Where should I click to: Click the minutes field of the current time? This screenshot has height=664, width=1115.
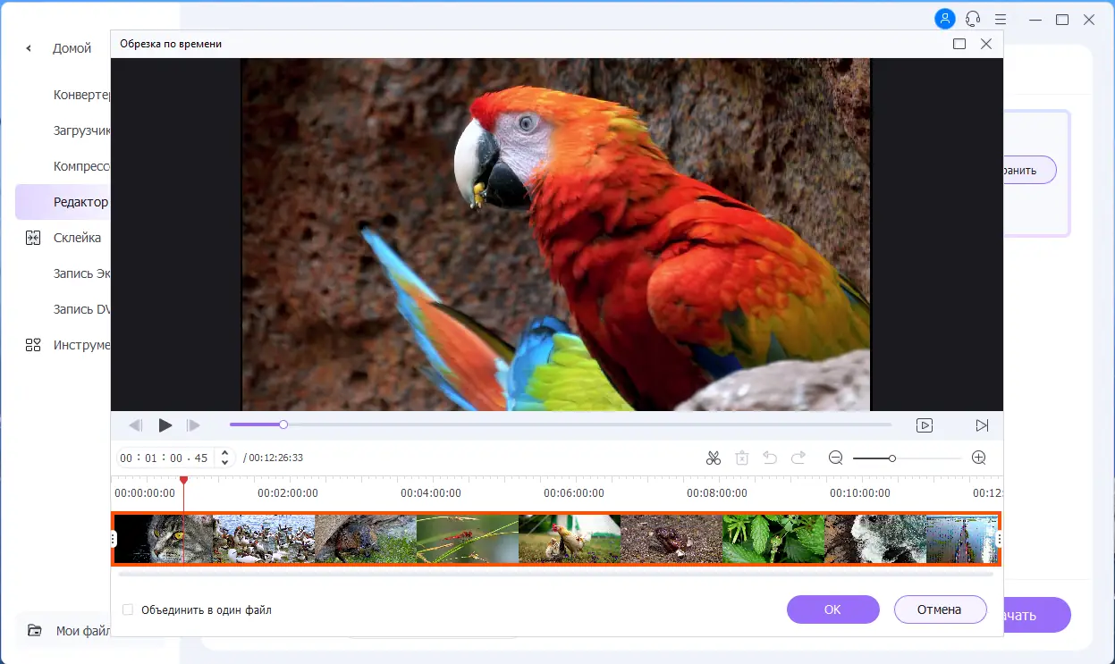pos(151,458)
